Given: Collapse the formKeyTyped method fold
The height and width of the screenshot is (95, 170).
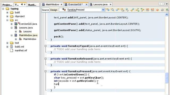Looking at the screenshot, I should pos(45,46).
